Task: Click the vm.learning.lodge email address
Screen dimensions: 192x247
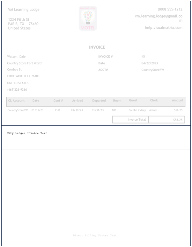Action: pos(159,16)
